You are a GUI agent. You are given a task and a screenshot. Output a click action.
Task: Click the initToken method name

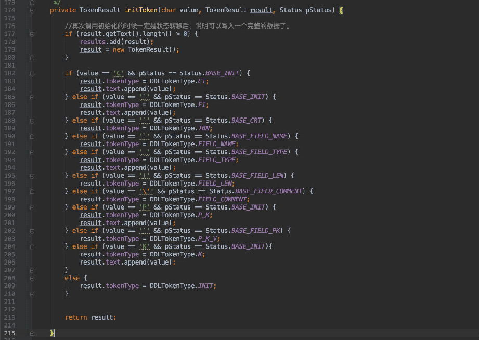(x=140, y=10)
